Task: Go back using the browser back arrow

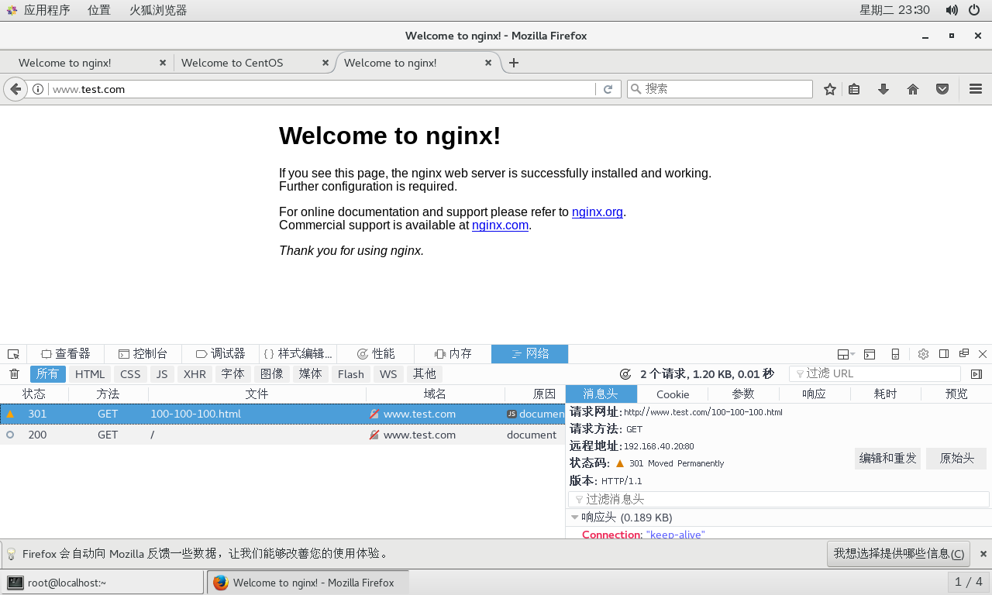Action: tap(15, 89)
